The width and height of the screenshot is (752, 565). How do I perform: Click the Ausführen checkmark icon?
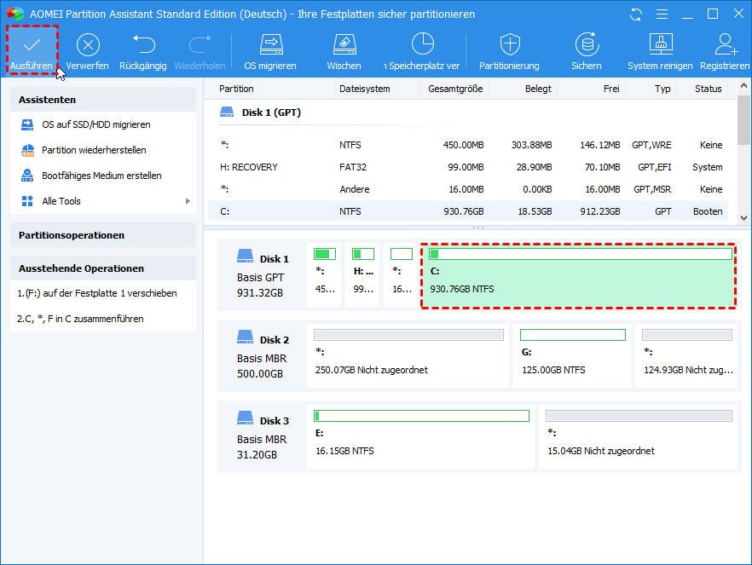[x=32, y=45]
